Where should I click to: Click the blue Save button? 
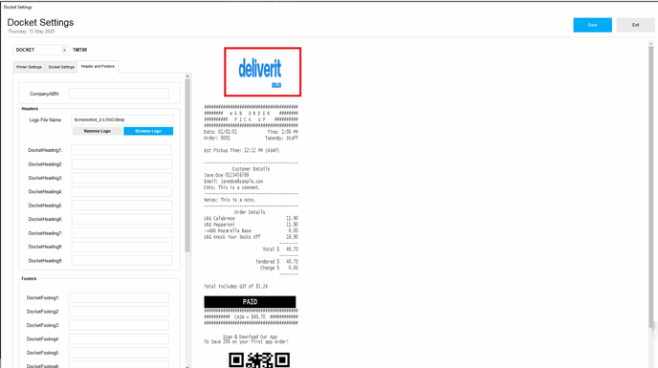point(592,25)
